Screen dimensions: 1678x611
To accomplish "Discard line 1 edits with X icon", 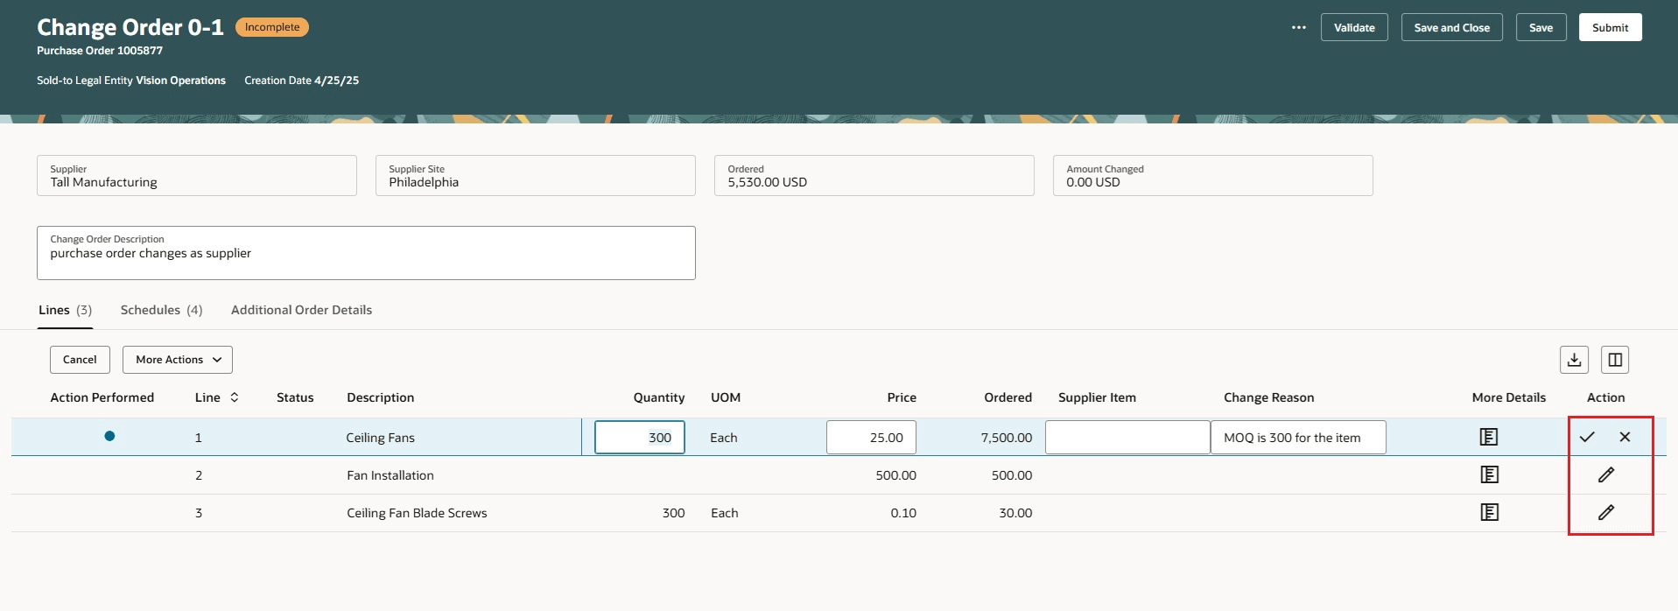I will click(x=1625, y=437).
